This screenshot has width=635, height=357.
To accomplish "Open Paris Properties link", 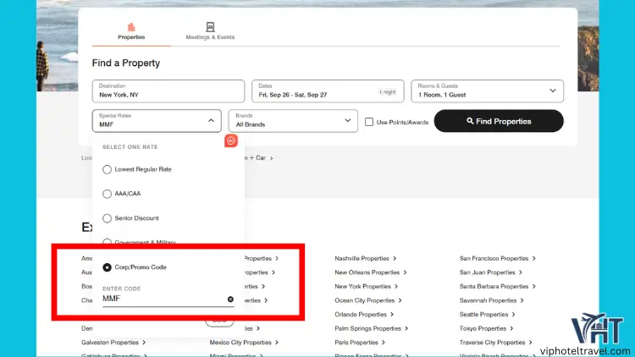I will click(360, 343).
